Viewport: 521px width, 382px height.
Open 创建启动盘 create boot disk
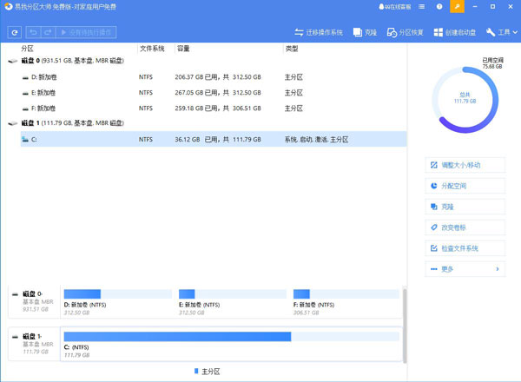455,32
